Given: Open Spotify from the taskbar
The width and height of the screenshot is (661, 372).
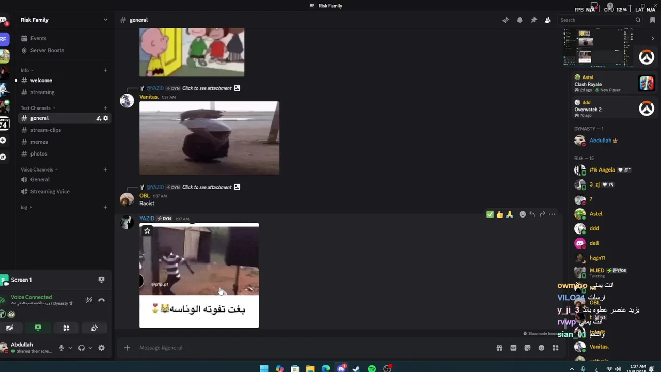Looking at the screenshot, I should [372, 368].
